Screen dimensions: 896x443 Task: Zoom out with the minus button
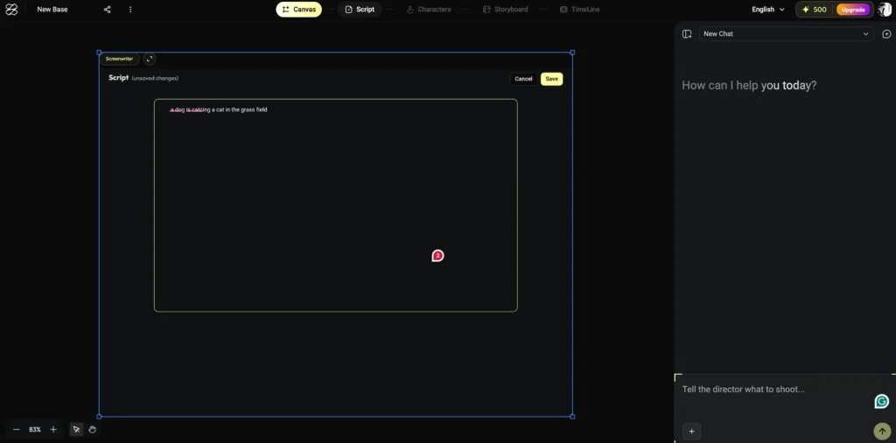point(16,429)
